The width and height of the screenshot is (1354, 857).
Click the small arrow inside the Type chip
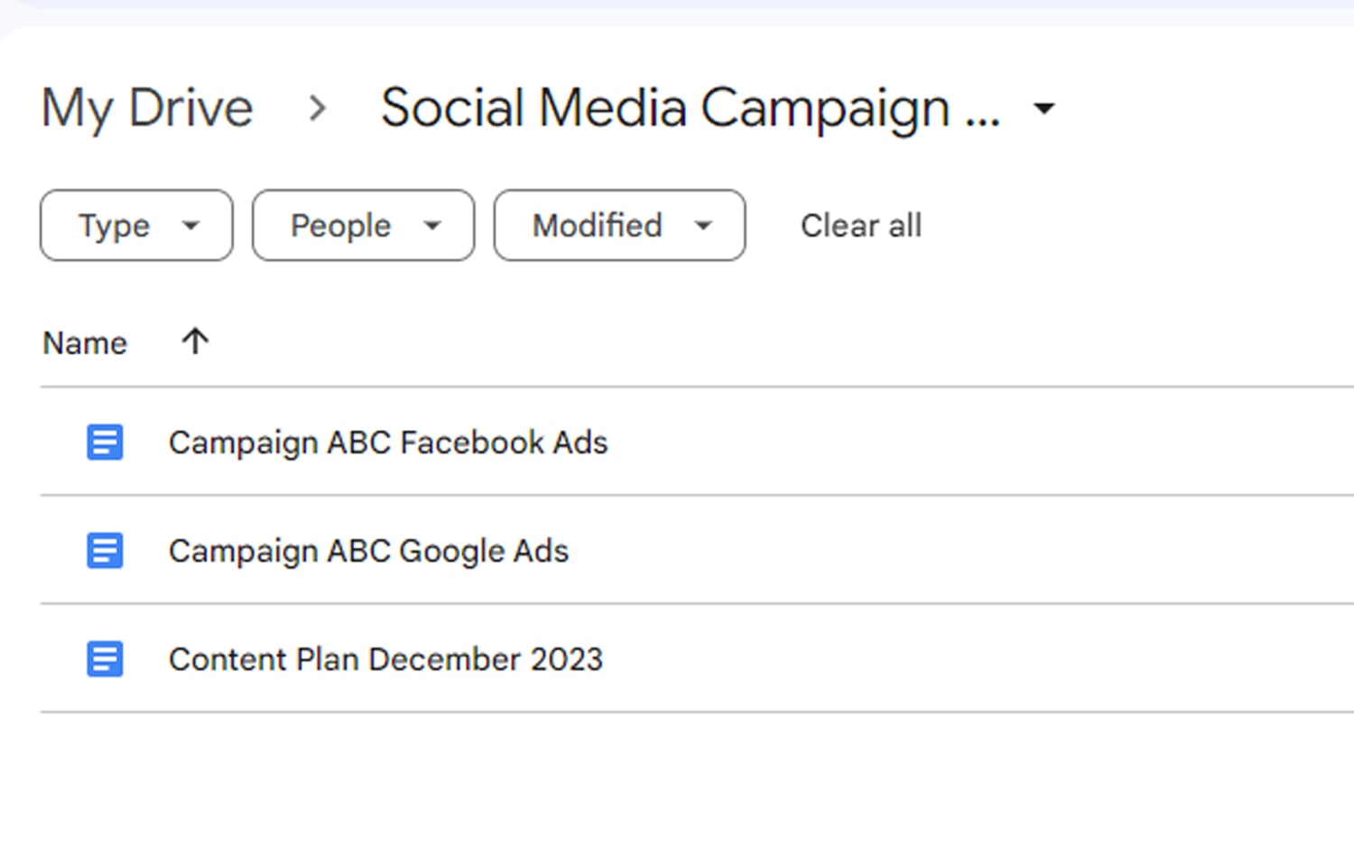tap(190, 226)
